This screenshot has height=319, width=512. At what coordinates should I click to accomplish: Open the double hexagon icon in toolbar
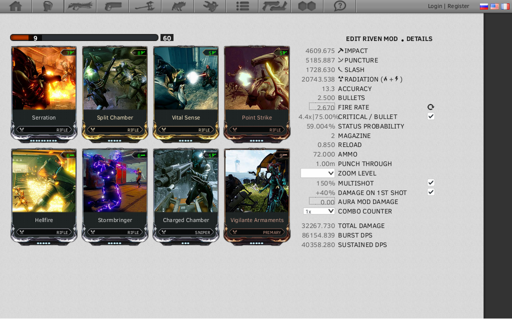point(307,6)
